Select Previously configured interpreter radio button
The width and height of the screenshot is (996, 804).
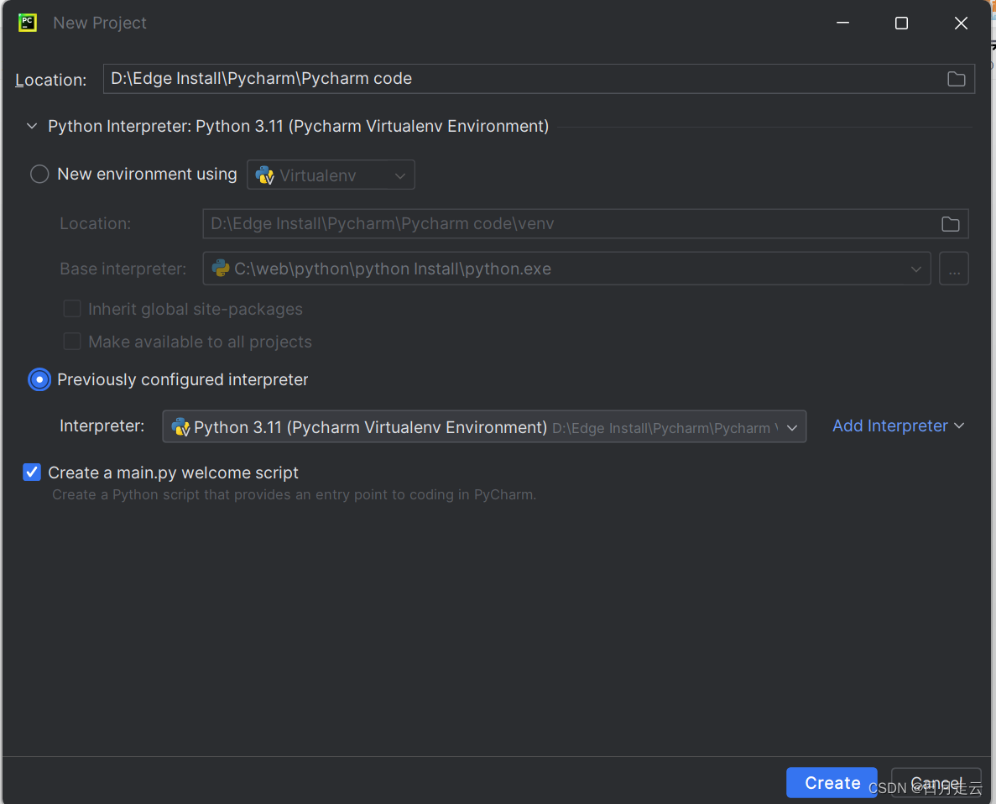(39, 379)
